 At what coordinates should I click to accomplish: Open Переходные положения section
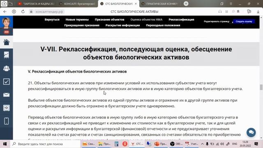163,25
